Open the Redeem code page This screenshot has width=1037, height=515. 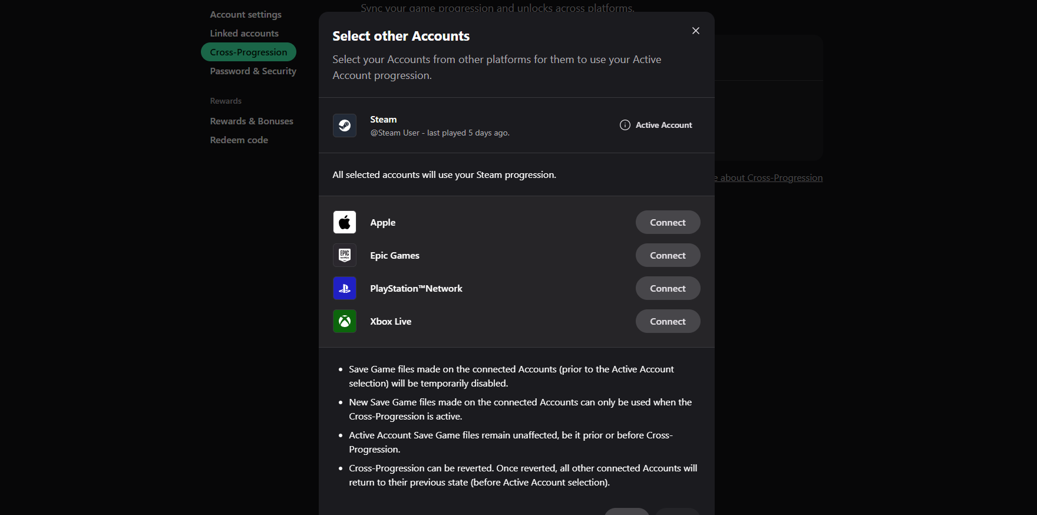coord(239,140)
